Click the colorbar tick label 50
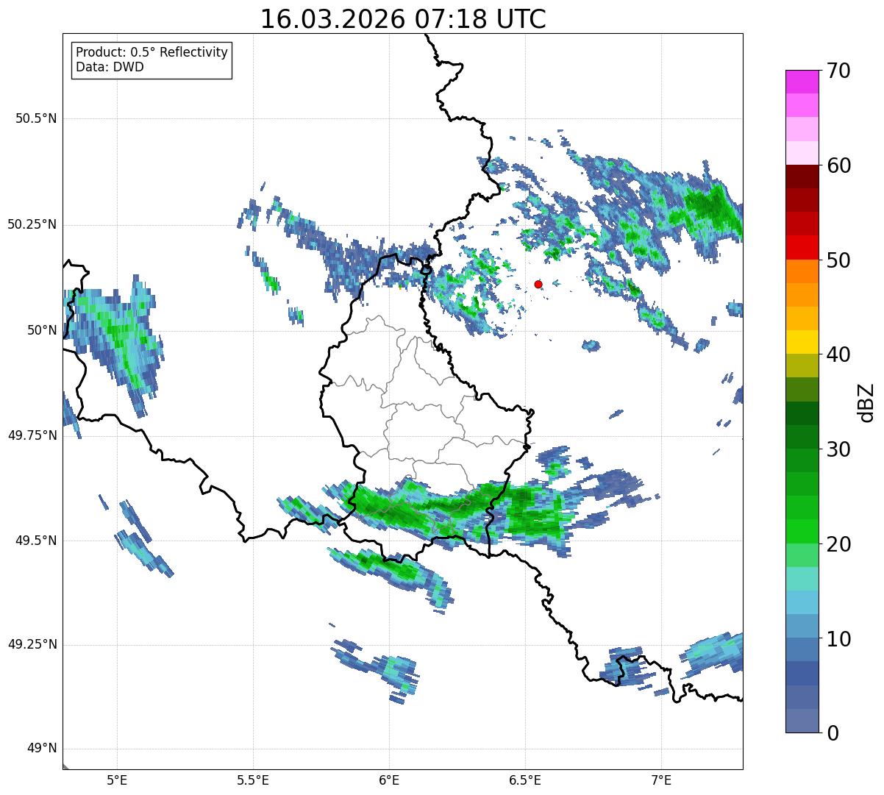This screenshot has height=795, width=884. click(838, 260)
